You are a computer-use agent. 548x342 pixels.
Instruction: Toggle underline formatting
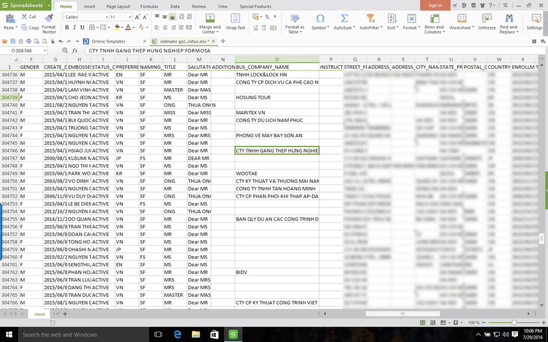82,27
